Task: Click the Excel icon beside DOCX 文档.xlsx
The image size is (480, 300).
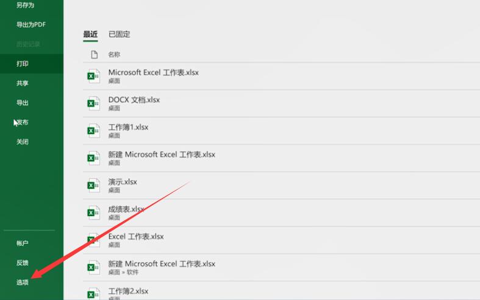Action: pos(93,103)
